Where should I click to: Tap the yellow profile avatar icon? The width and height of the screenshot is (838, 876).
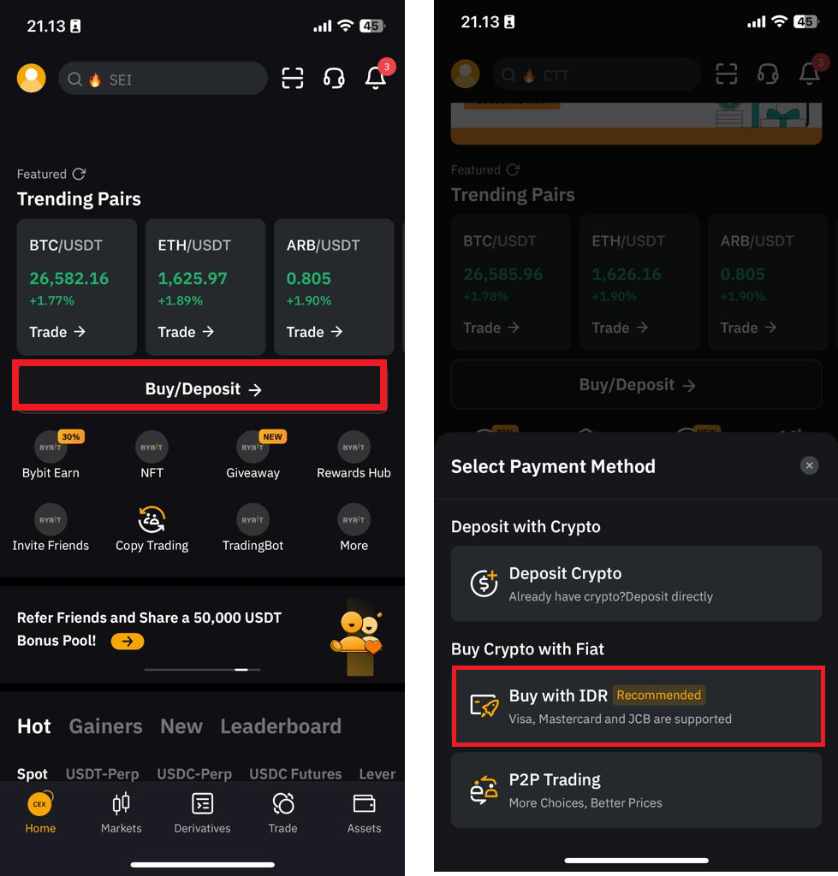point(32,78)
